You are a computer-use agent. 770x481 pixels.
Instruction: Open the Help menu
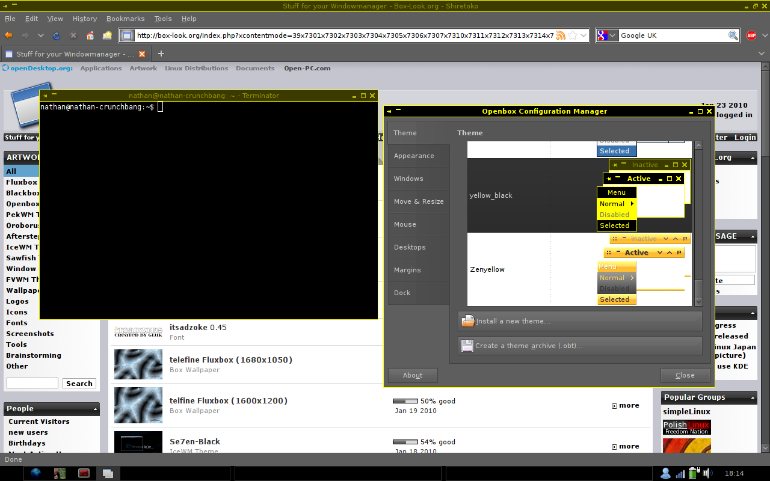pos(189,19)
